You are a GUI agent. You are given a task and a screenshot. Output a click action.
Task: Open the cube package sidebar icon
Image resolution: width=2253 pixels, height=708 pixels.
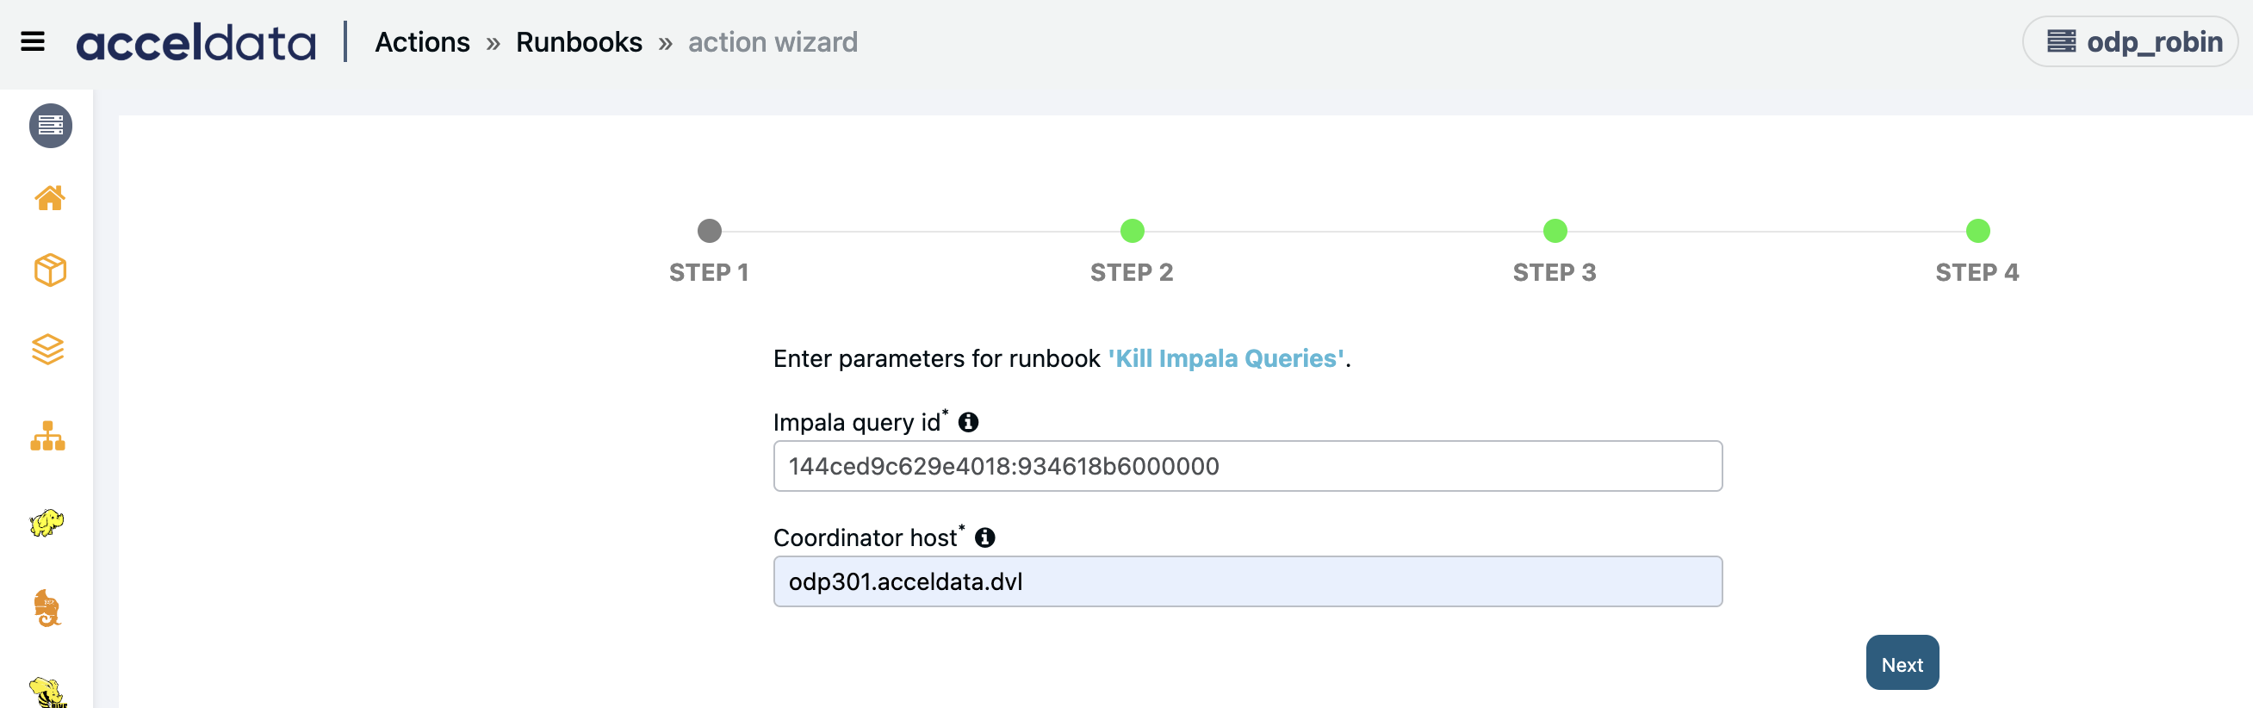click(x=50, y=270)
